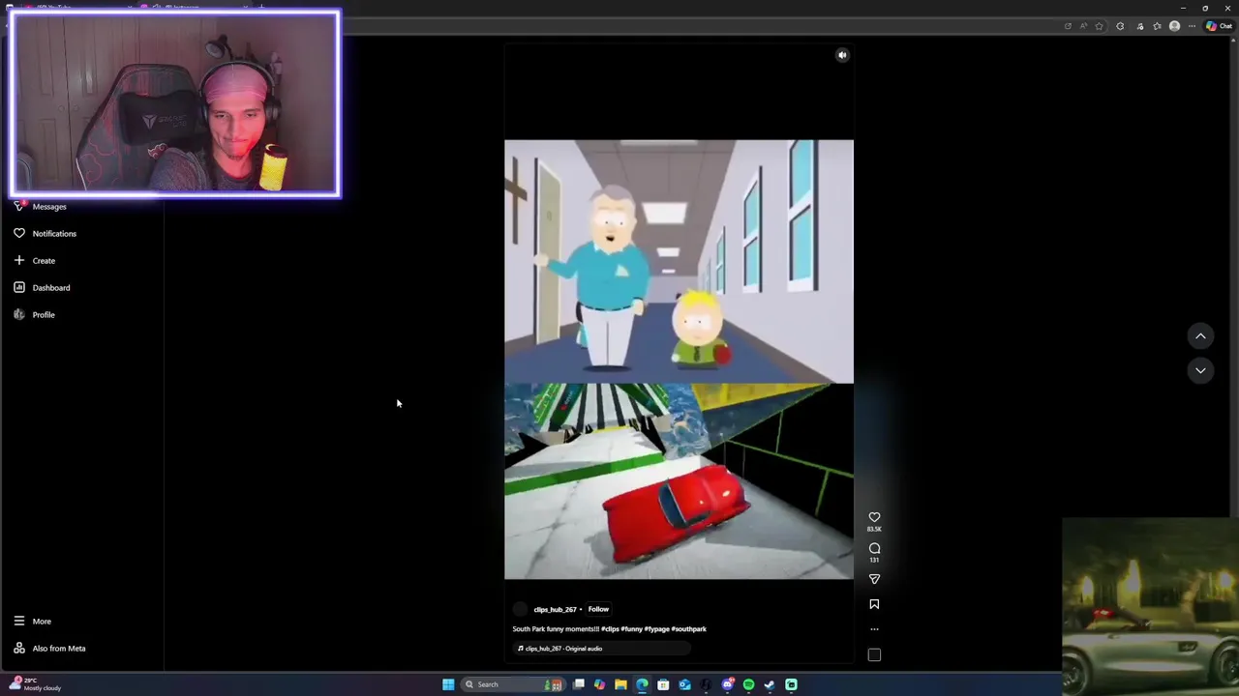Click the Create plus icon
1239x696 pixels.
click(19, 260)
